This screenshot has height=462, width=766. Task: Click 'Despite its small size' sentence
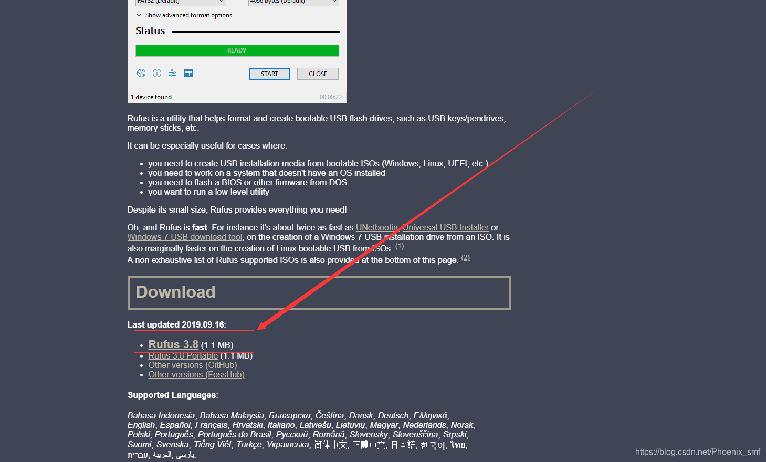(x=237, y=209)
